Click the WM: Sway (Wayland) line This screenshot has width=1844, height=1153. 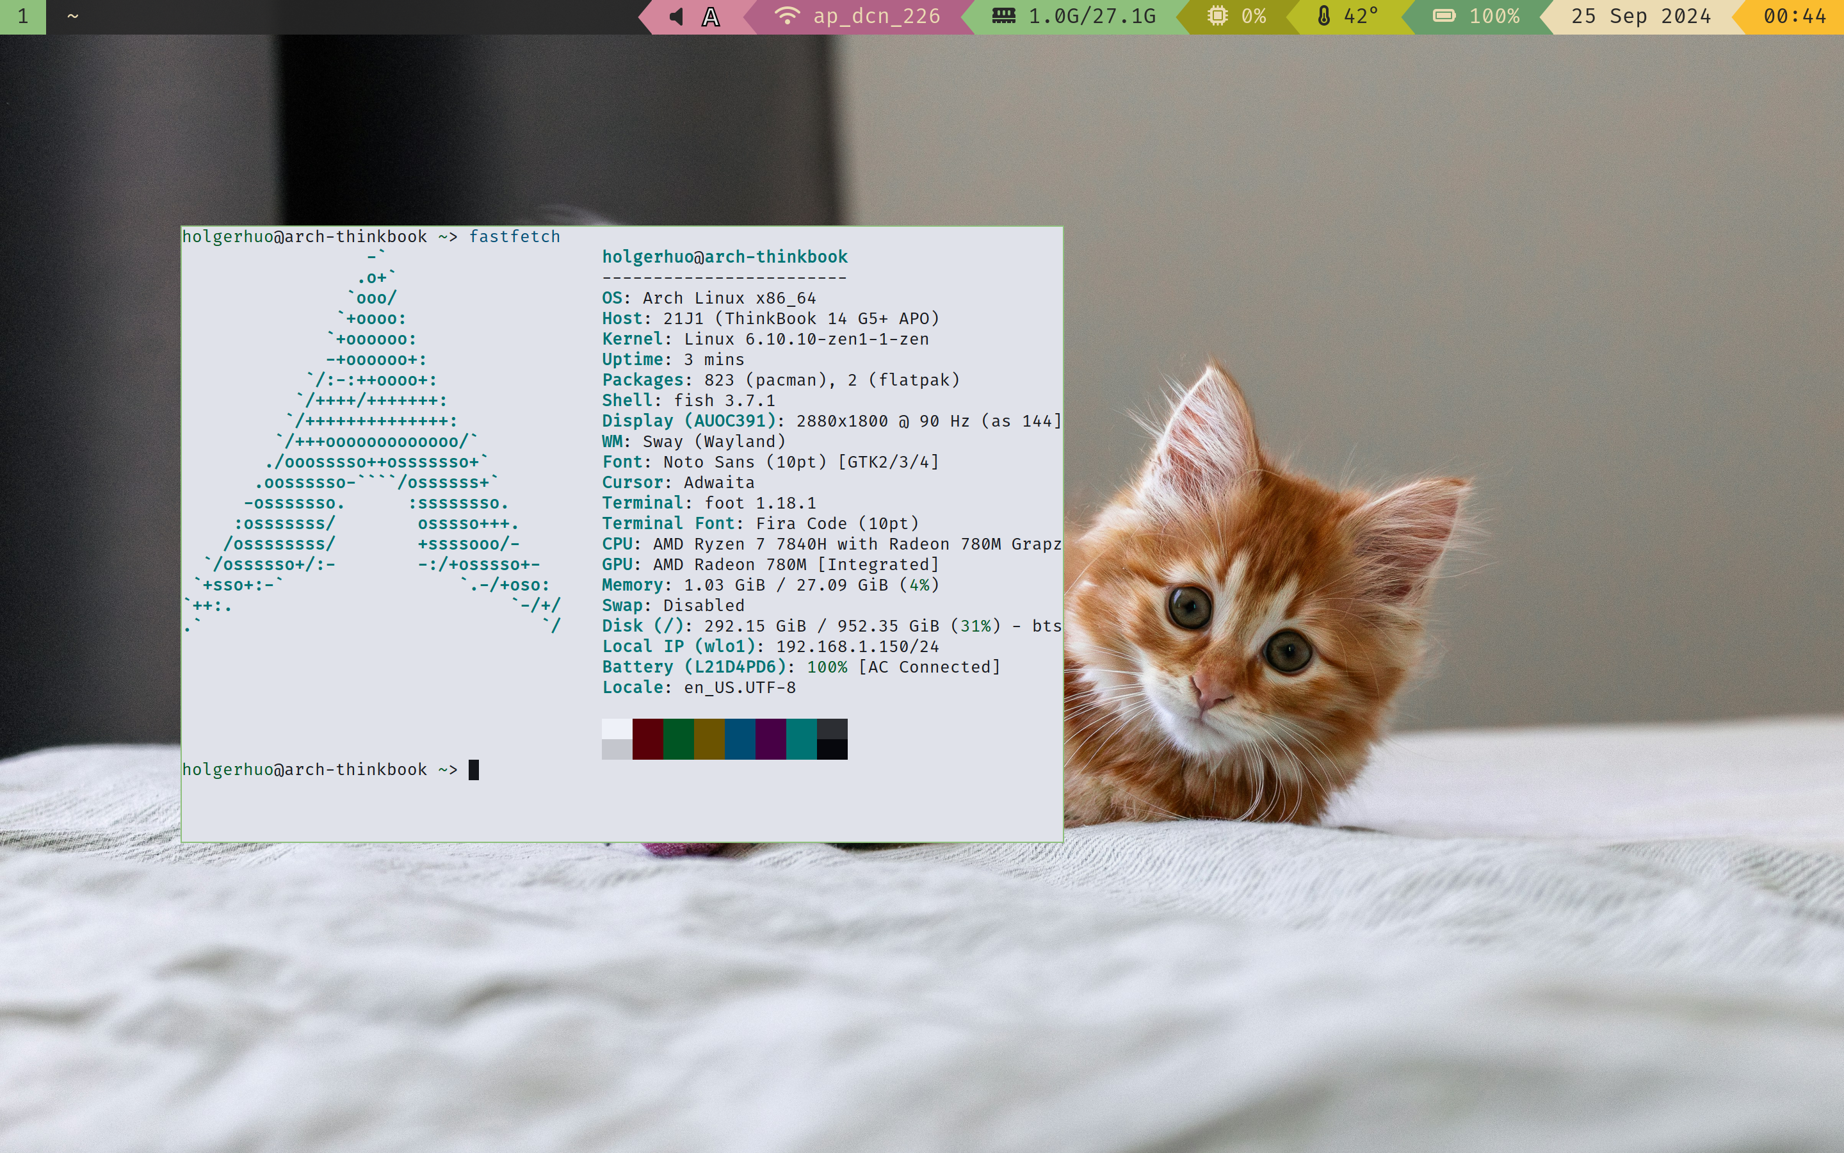[693, 441]
